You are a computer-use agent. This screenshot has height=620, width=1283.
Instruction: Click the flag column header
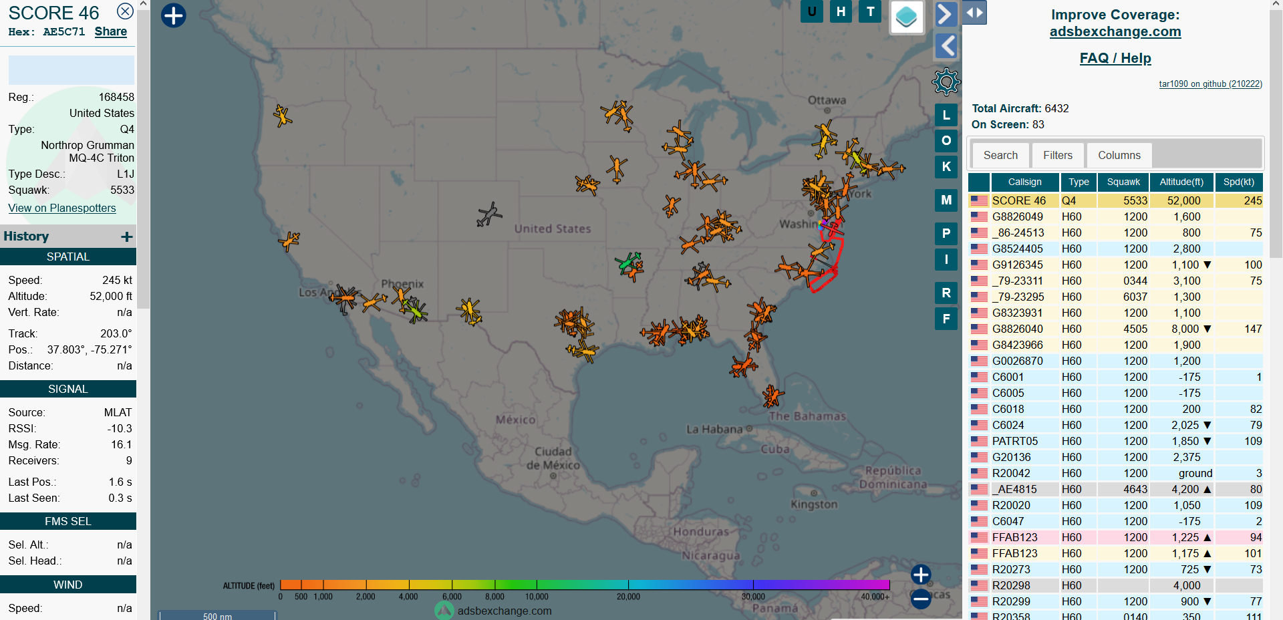pos(979,182)
